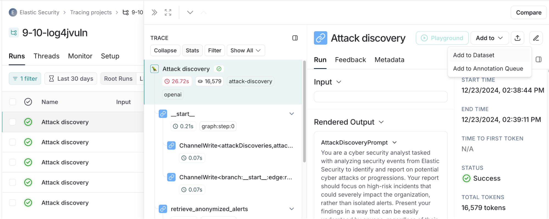Click the pencil edit icon
This screenshot has height=219, width=549.
click(536, 38)
